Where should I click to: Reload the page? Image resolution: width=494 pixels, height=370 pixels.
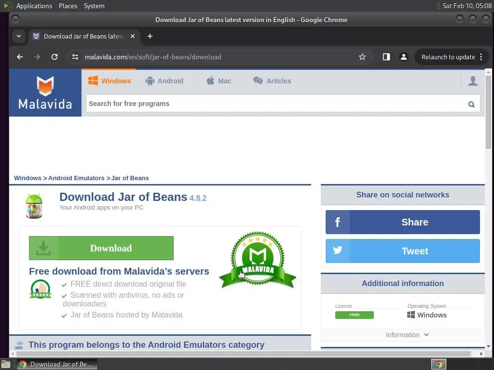[x=55, y=57]
